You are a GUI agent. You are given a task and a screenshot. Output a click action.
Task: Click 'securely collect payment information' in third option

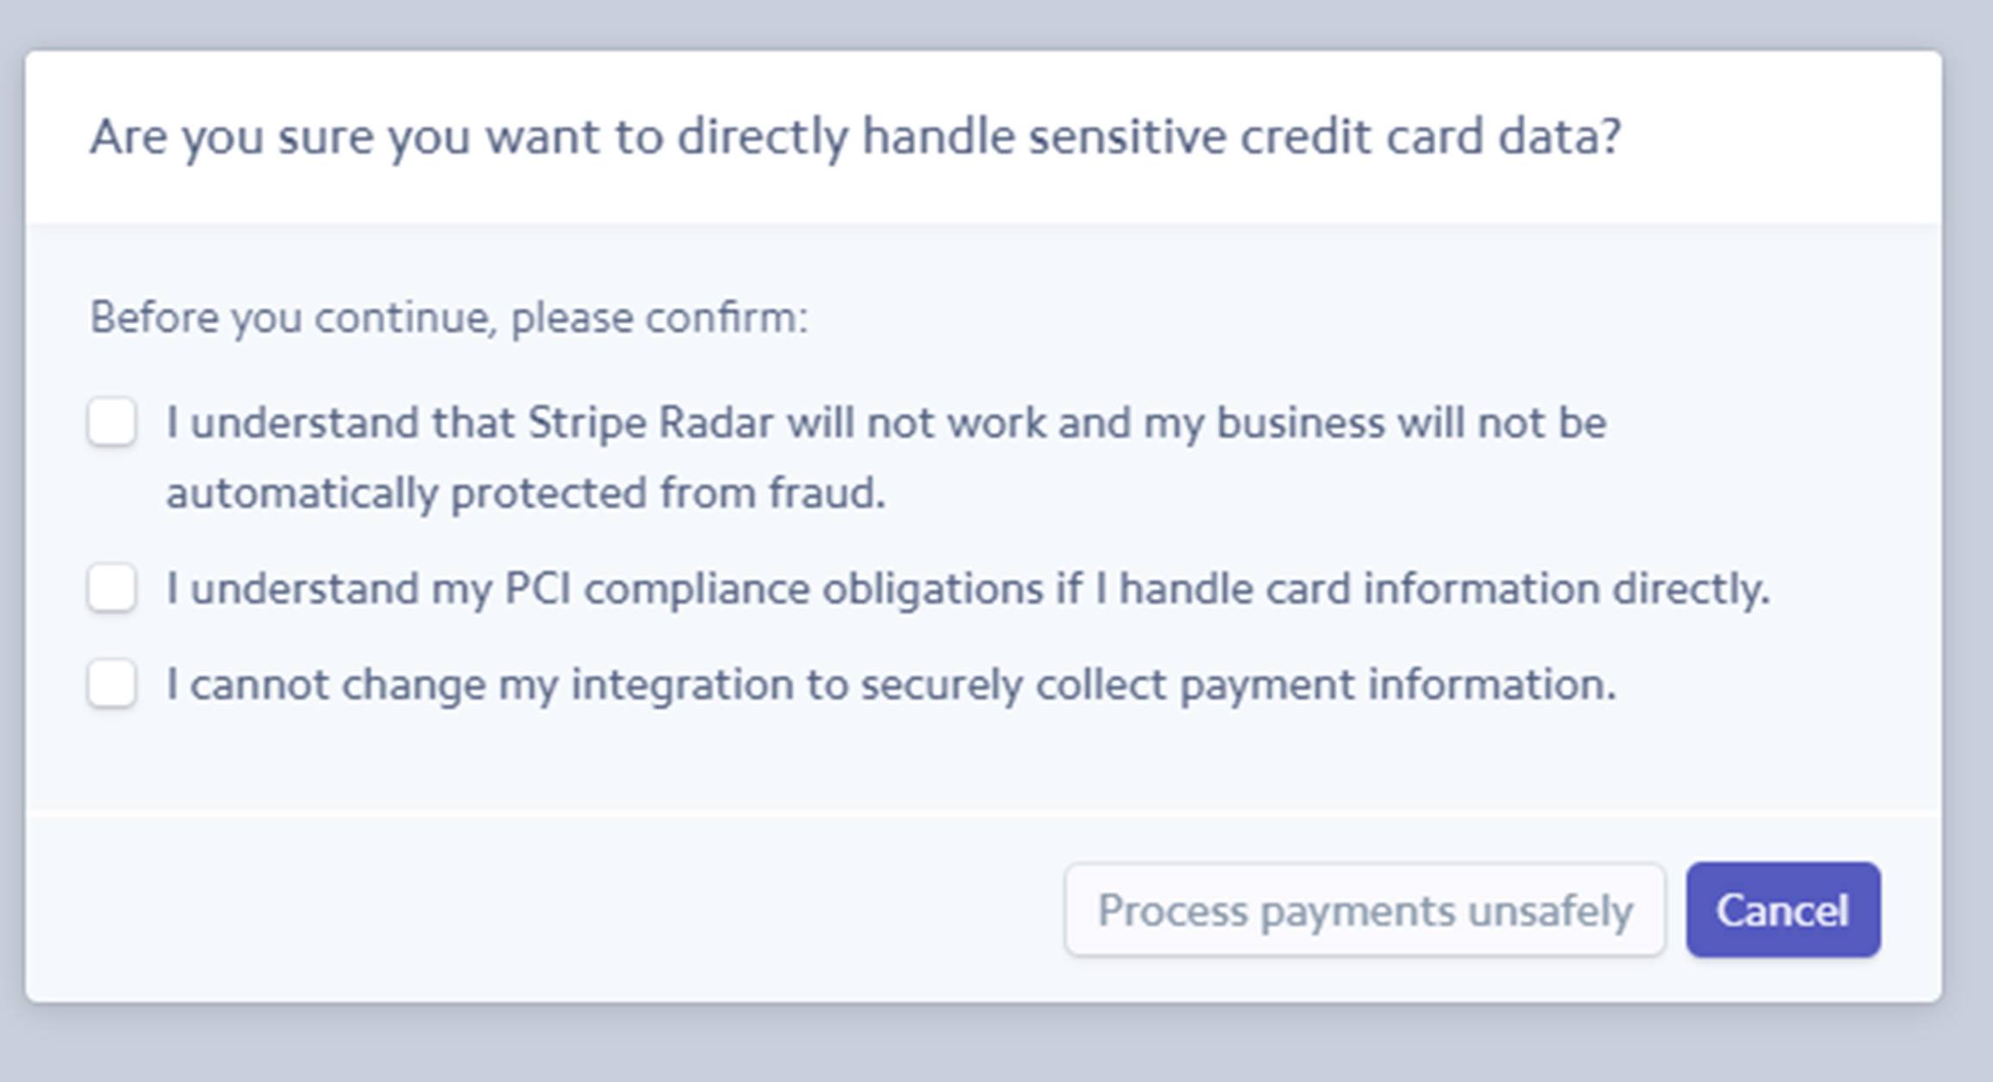[x=1238, y=685]
